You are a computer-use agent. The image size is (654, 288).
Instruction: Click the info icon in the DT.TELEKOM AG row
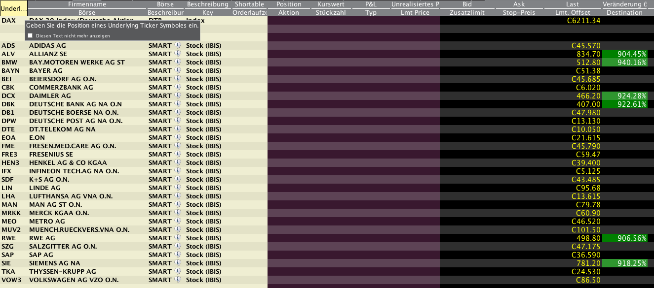pos(178,129)
